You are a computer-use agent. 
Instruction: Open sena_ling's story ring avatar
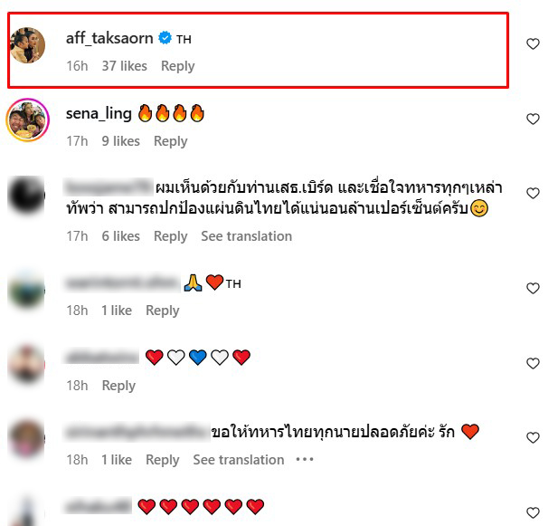(27, 120)
